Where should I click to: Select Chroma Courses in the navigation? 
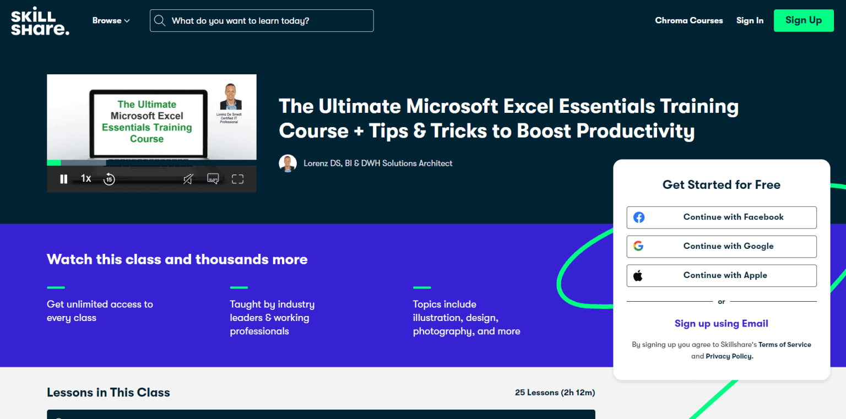pyautogui.click(x=688, y=20)
